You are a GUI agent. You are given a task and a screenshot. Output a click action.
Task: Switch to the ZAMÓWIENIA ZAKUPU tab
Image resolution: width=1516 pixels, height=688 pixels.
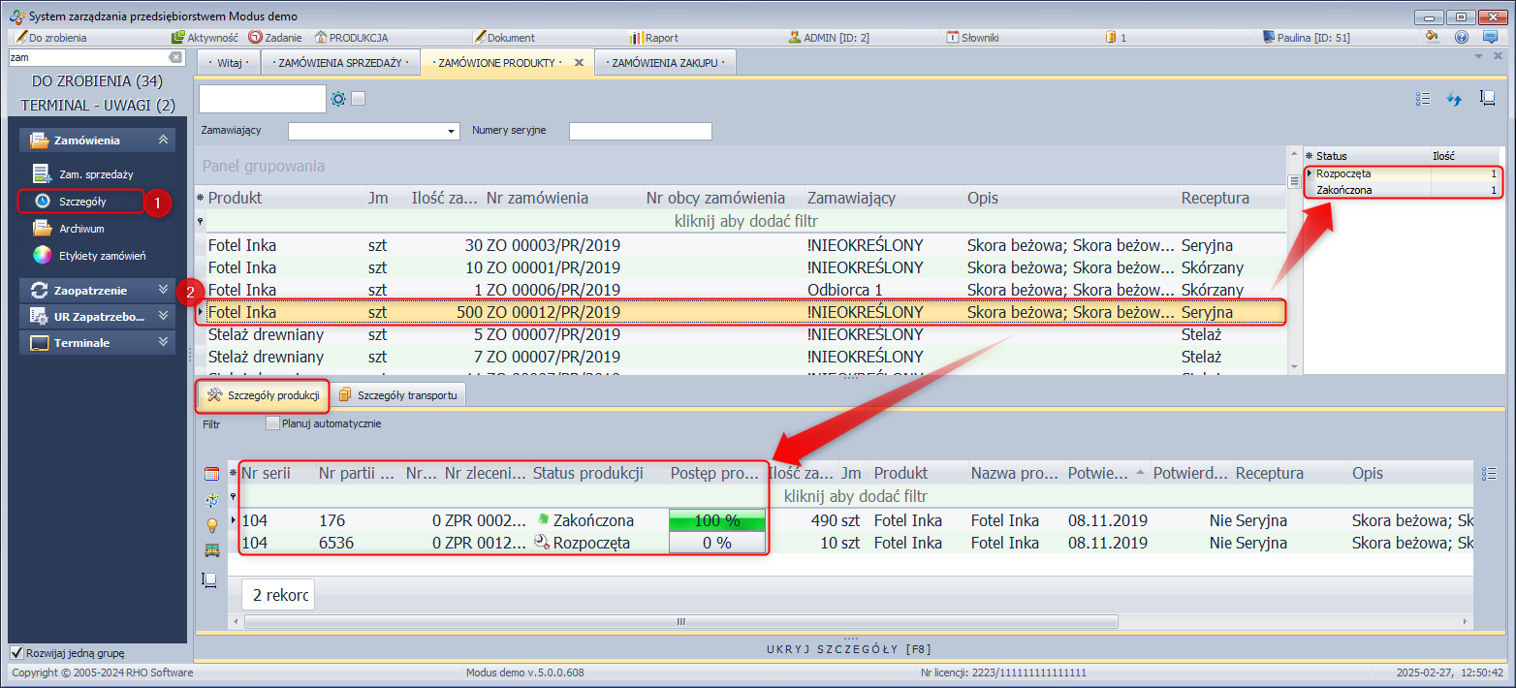pyautogui.click(x=665, y=62)
